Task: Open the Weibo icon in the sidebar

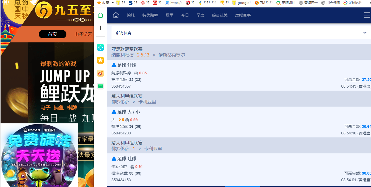Action: click(100, 73)
